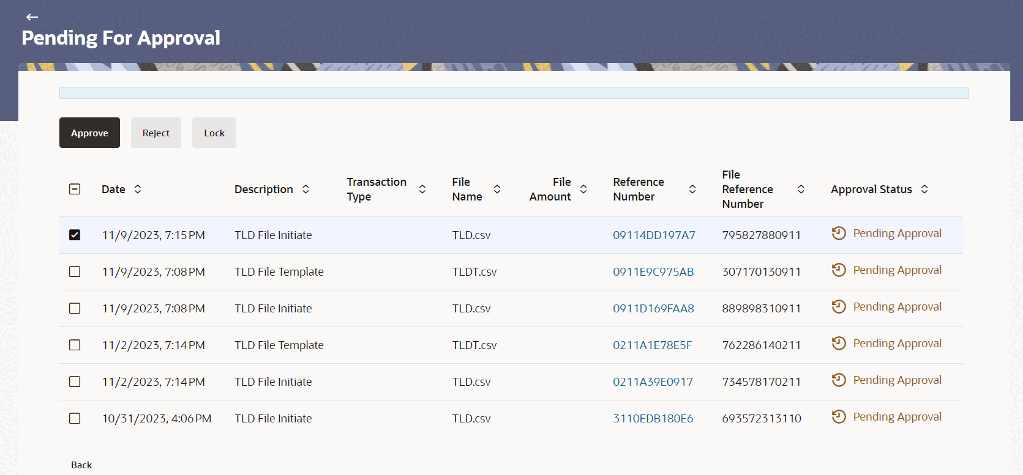The height and width of the screenshot is (475, 1023).
Task: Open reference number 09114DD197A7
Action: [x=654, y=235]
